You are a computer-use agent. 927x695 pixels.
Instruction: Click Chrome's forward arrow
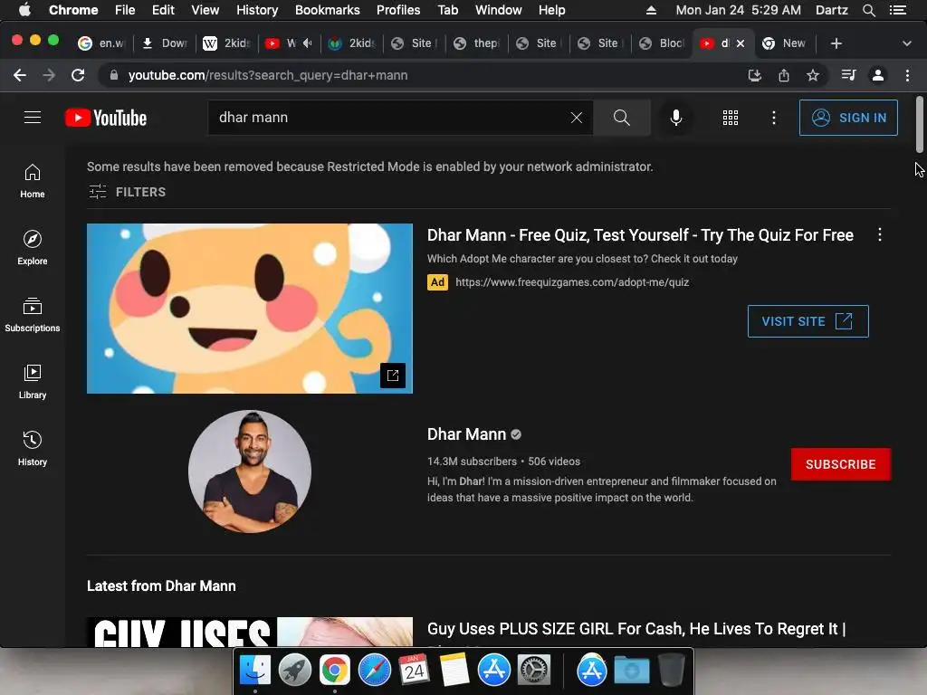(49, 75)
